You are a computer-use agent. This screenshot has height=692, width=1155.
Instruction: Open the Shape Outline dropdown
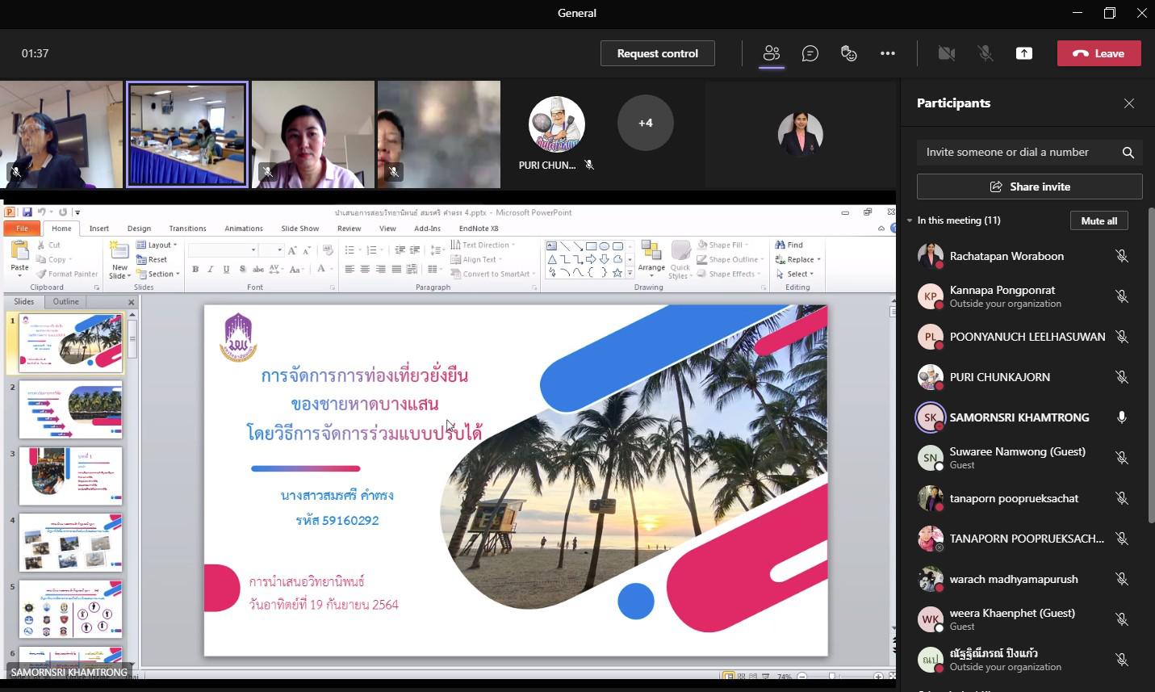[730, 259]
